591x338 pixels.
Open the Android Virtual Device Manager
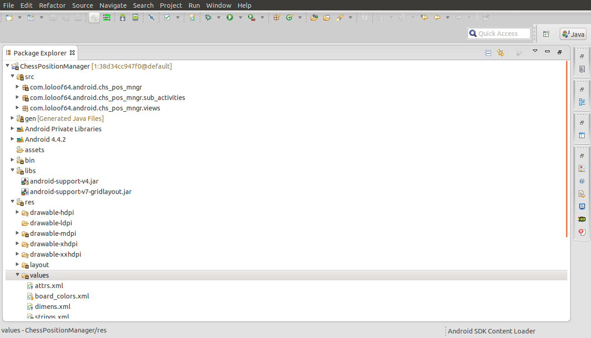tap(135, 18)
